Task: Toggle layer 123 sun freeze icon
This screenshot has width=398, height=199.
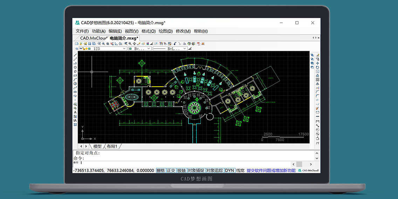Action: pos(87,49)
